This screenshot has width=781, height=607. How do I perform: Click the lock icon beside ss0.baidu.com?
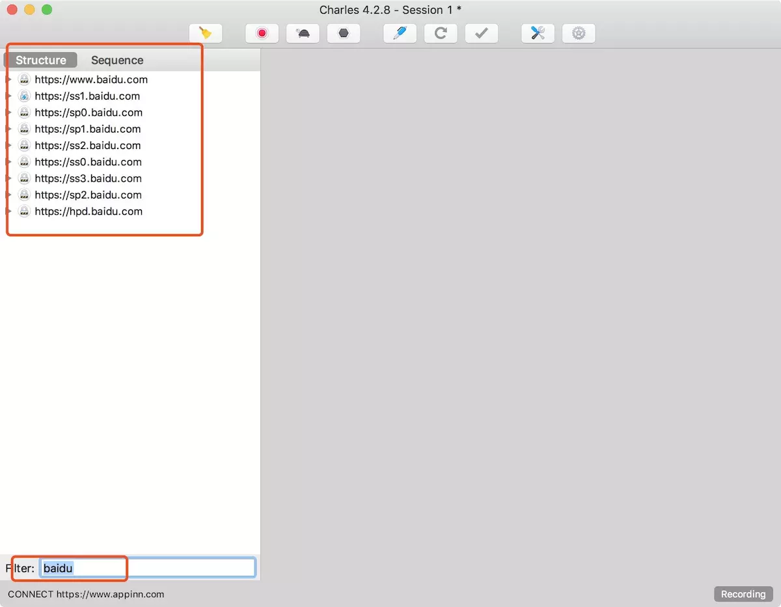click(x=24, y=162)
